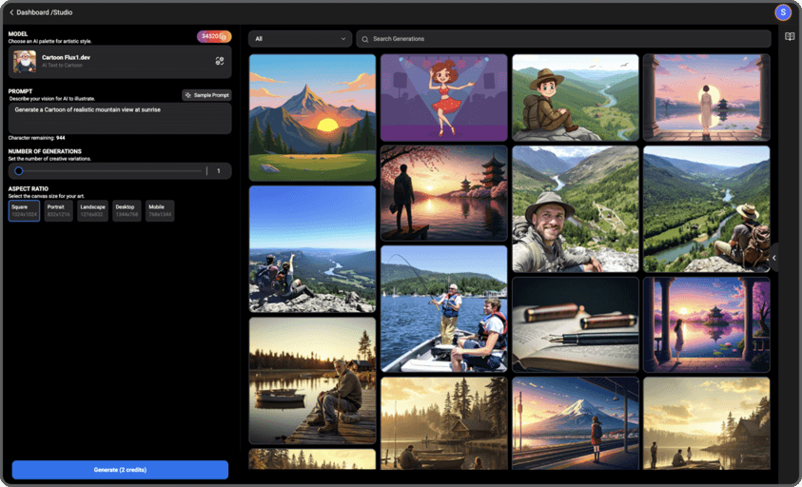The image size is (802, 487).
Task: Click the NUMBER OF GENERATIONS heading
Action: [x=45, y=151]
